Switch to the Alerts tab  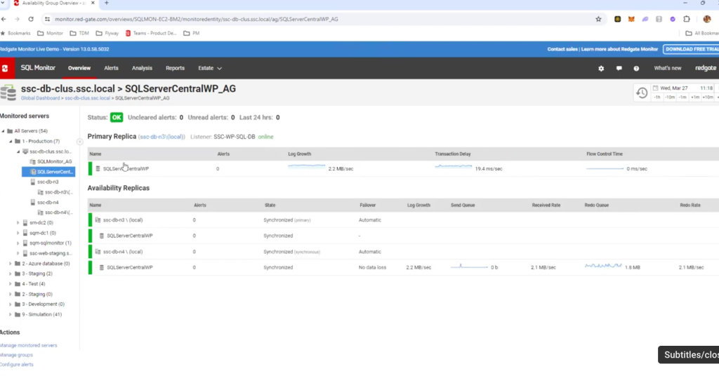pyautogui.click(x=111, y=68)
